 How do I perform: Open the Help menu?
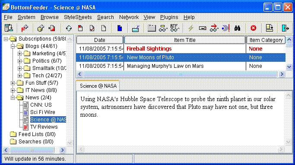point(189,17)
